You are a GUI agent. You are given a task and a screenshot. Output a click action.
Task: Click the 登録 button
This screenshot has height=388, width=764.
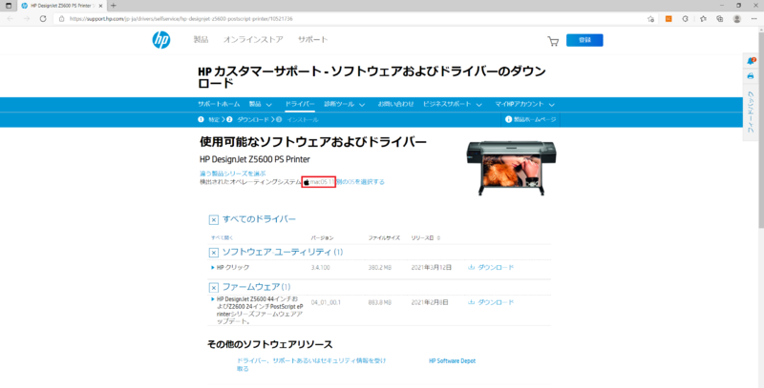click(x=584, y=40)
